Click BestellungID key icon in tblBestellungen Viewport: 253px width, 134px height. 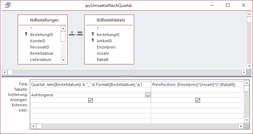(x=26, y=34)
